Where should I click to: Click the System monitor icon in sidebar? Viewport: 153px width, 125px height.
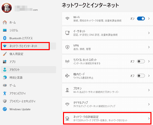click(x=5, y=30)
